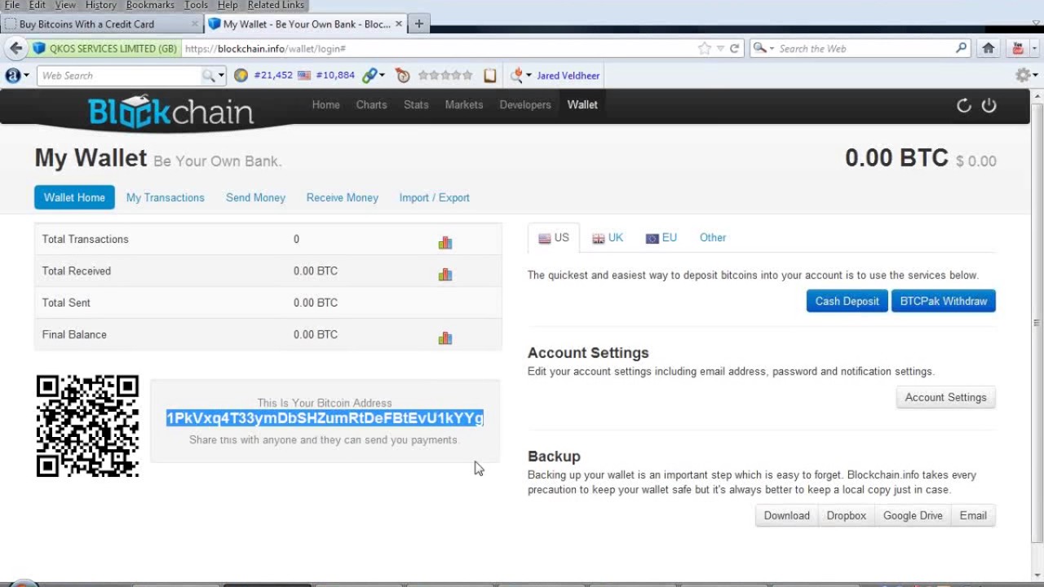Viewport: 1044px width, 587px height.
Task: Click the user icon beside Jared Veldheer
Action: 516,75
